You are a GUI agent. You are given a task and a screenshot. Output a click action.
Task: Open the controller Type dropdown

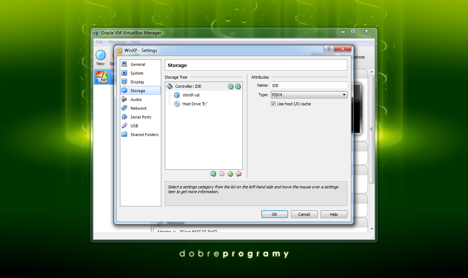click(x=309, y=95)
